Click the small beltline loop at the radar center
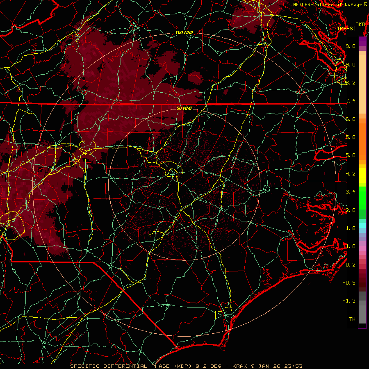 click(173, 173)
